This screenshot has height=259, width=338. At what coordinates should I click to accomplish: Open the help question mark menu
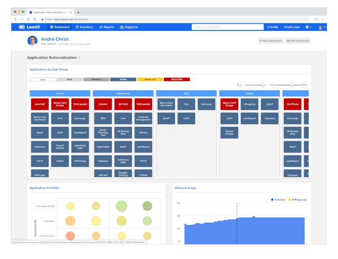click(308, 27)
